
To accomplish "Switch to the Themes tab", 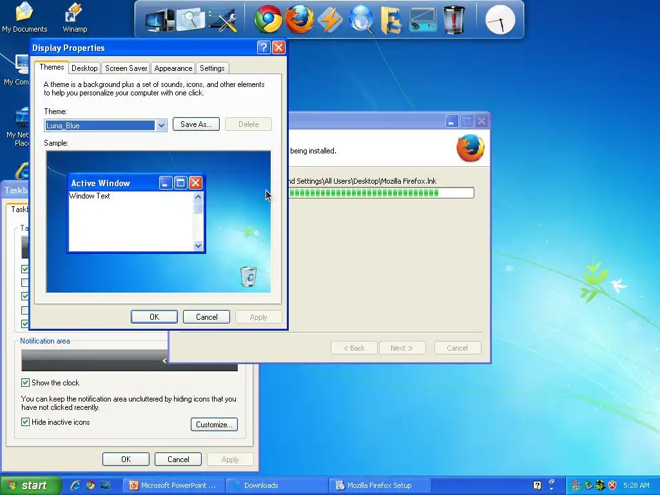I will point(52,67).
